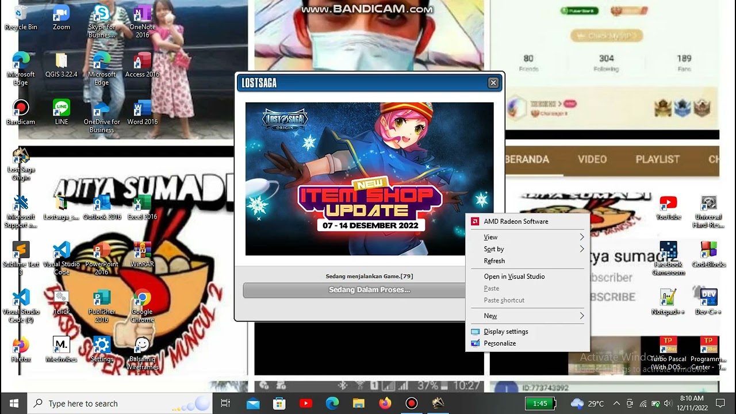Switch to Firefox on the taskbar
The width and height of the screenshot is (736, 414).
coord(385,403)
